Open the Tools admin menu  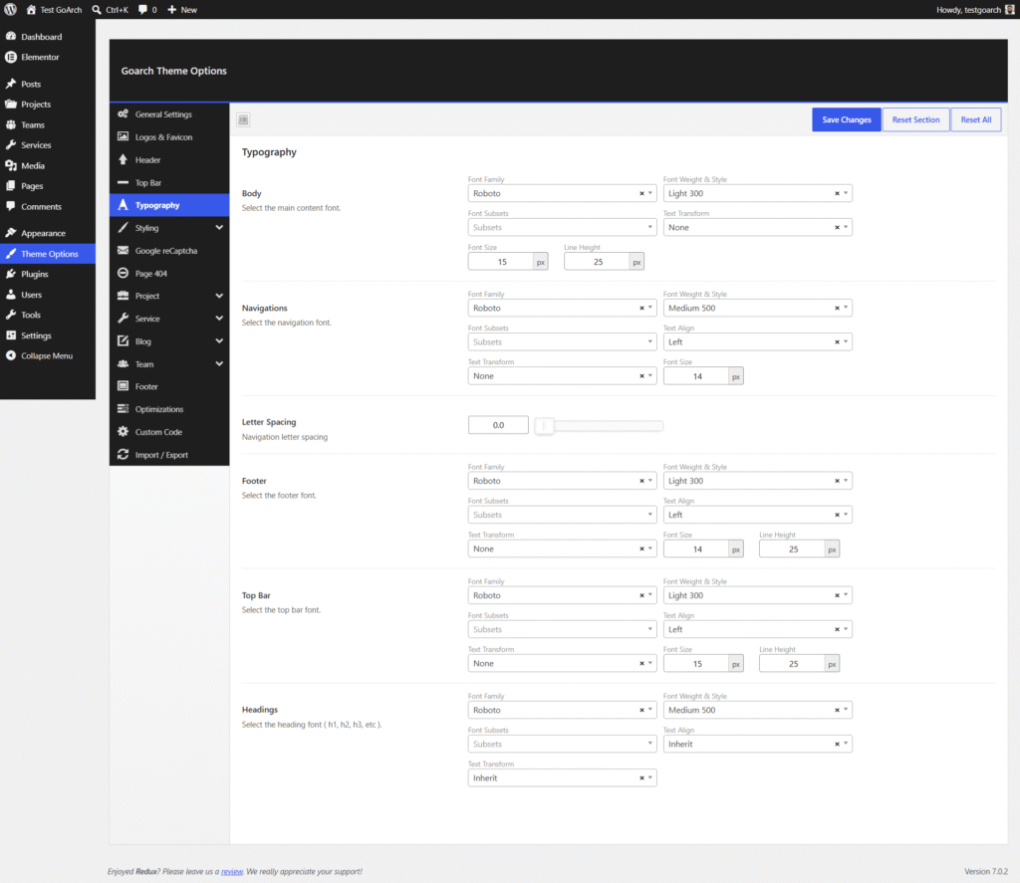coord(48,315)
